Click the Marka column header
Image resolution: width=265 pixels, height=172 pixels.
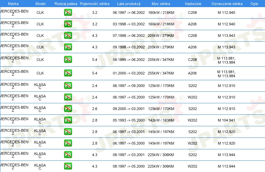pos(13,4)
